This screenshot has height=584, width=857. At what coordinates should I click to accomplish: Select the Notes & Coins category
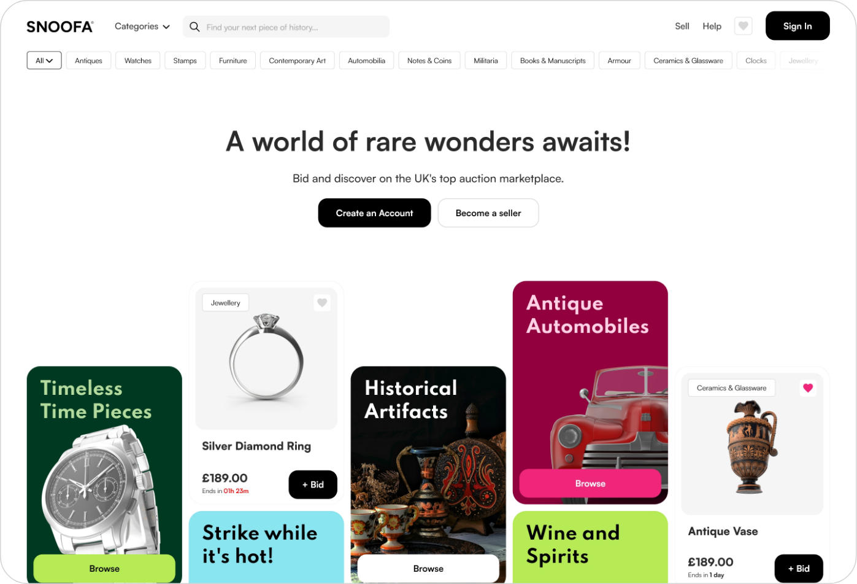[x=429, y=61]
